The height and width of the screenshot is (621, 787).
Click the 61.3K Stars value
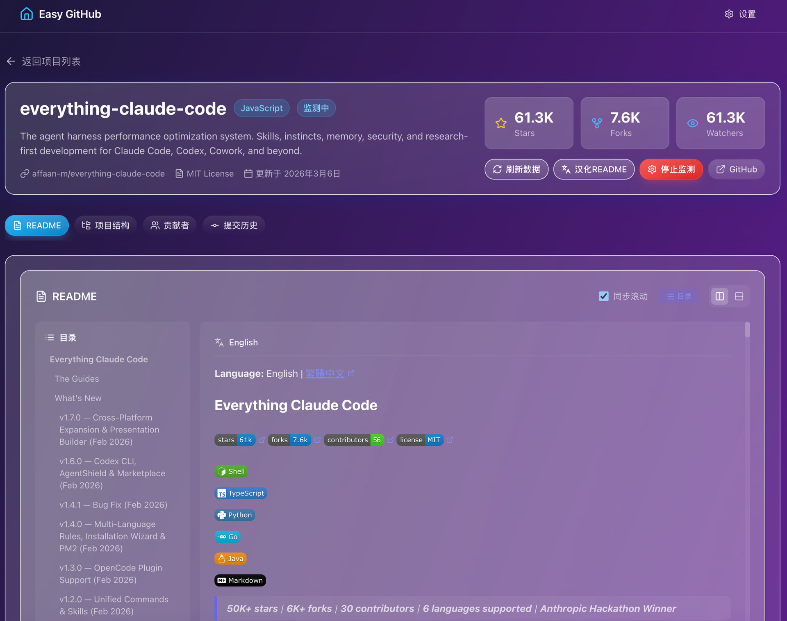[x=534, y=118]
